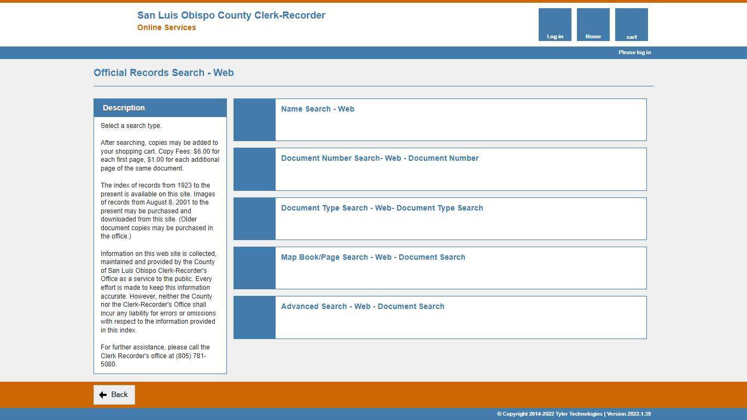Click blue square beside Name Search

(254, 120)
